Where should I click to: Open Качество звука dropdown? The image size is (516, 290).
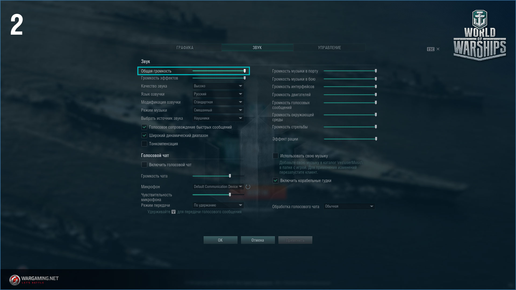click(x=218, y=86)
